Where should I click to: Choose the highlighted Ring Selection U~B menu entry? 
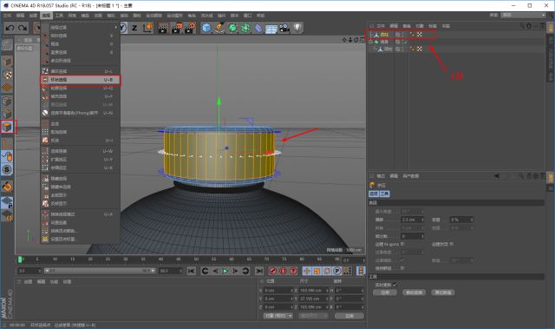[x=81, y=80]
